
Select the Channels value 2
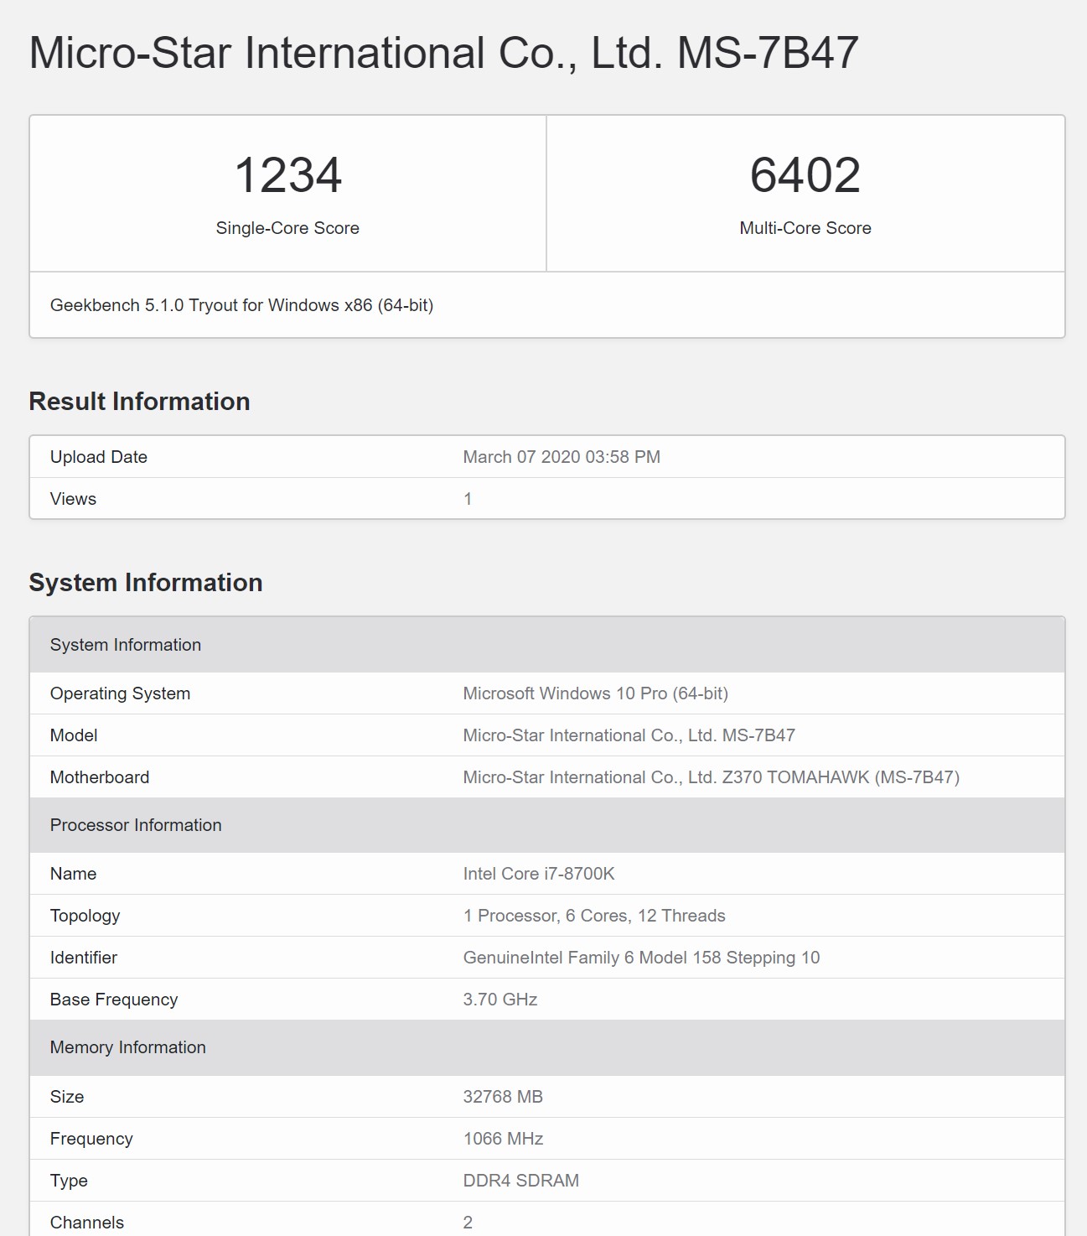[x=468, y=1223]
